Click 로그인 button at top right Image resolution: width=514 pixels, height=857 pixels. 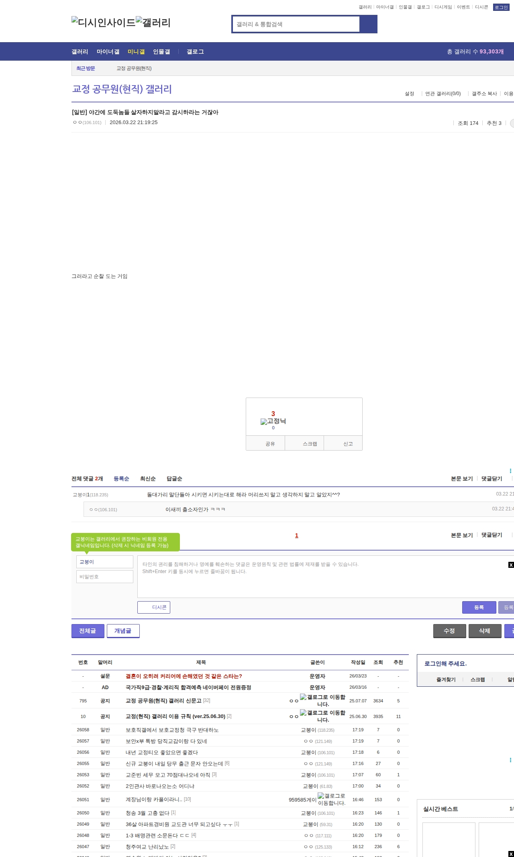[501, 7]
